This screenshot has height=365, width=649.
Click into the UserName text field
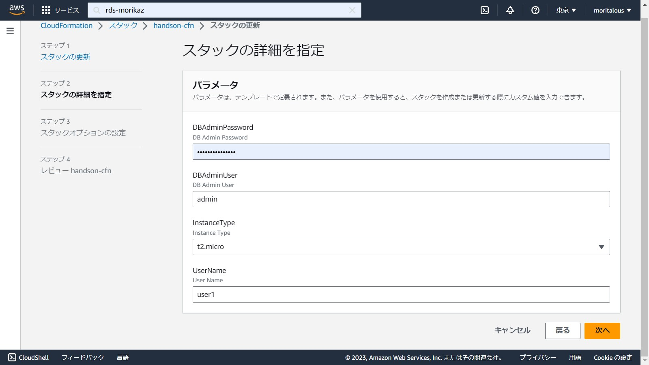click(x=401, y=294)
